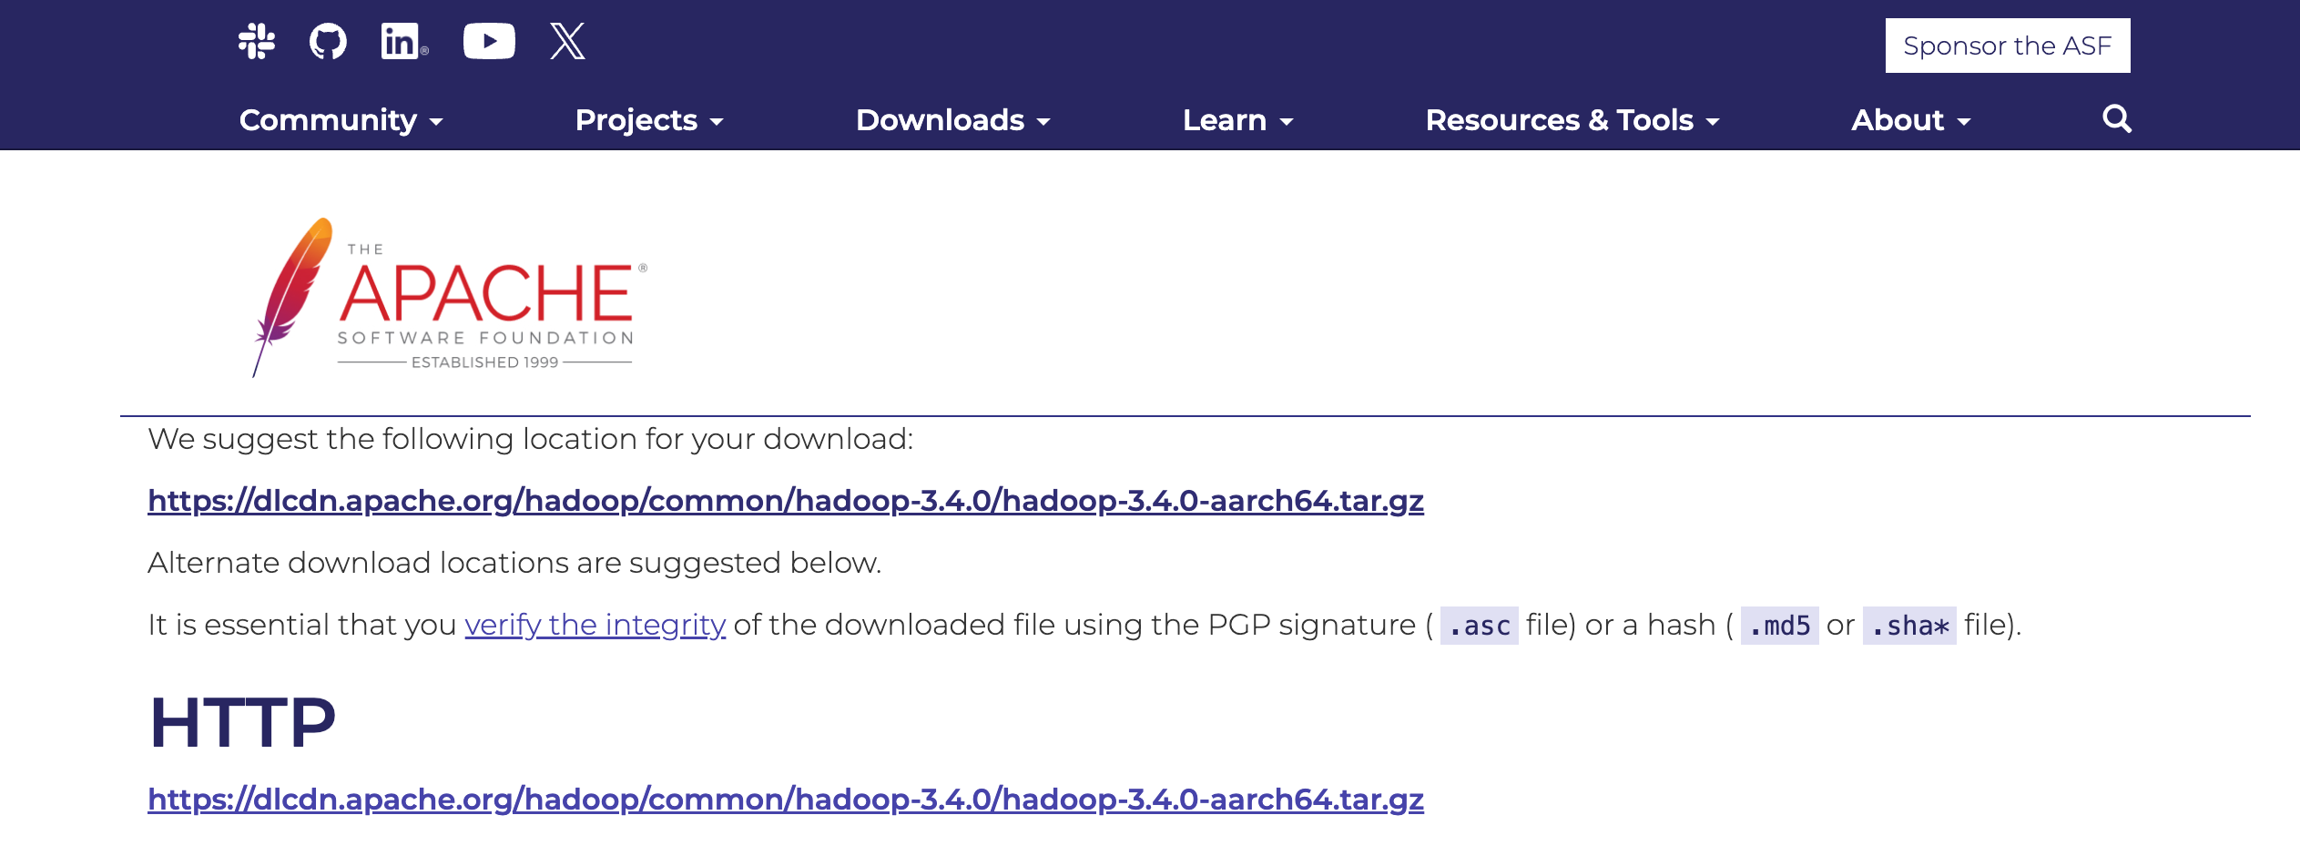The height and width of the screenshot is (856, 2300).
Task: Click the search magnifier icon
Action: point(2117,118)
